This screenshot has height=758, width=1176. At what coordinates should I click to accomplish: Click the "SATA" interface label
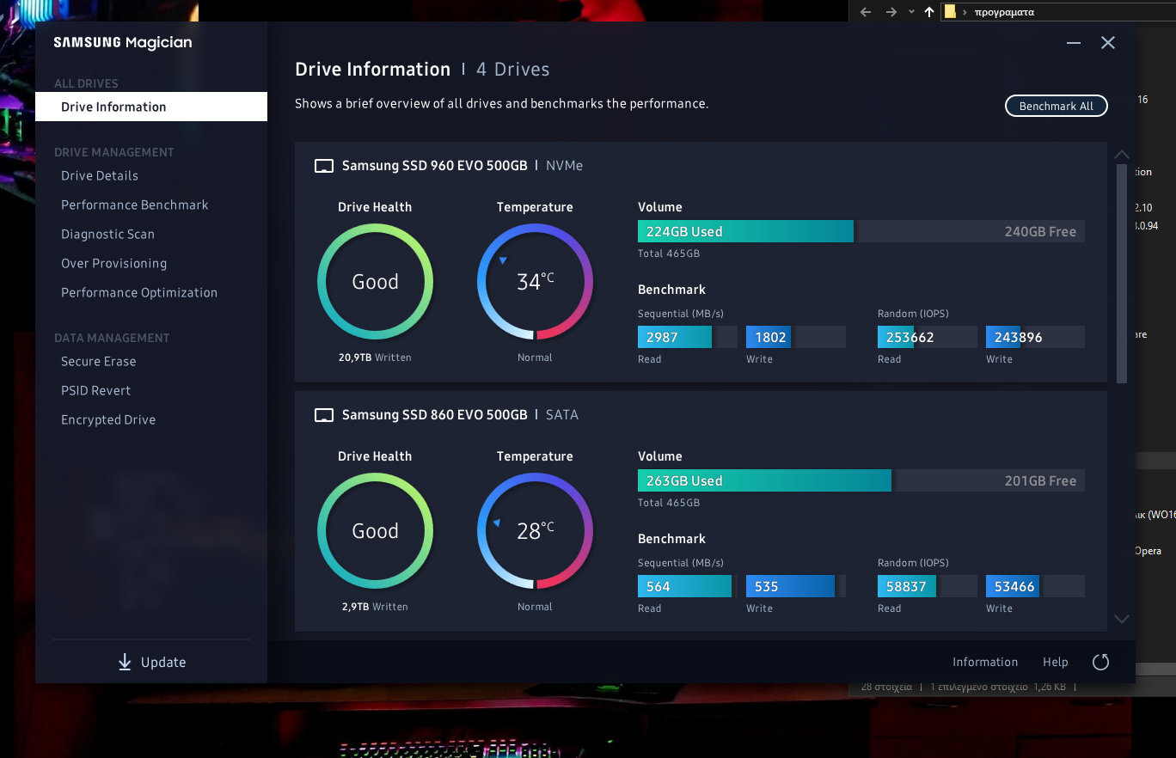(x=562, y=415)
